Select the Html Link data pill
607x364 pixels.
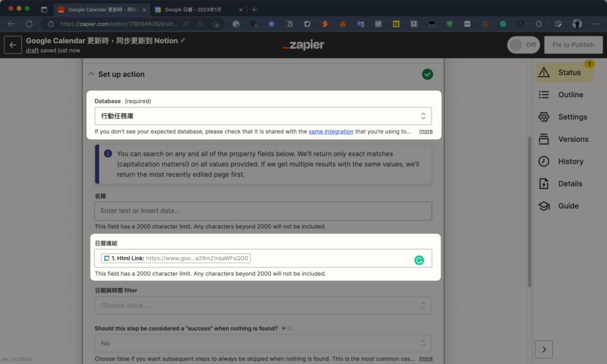(x=175, y=258)
